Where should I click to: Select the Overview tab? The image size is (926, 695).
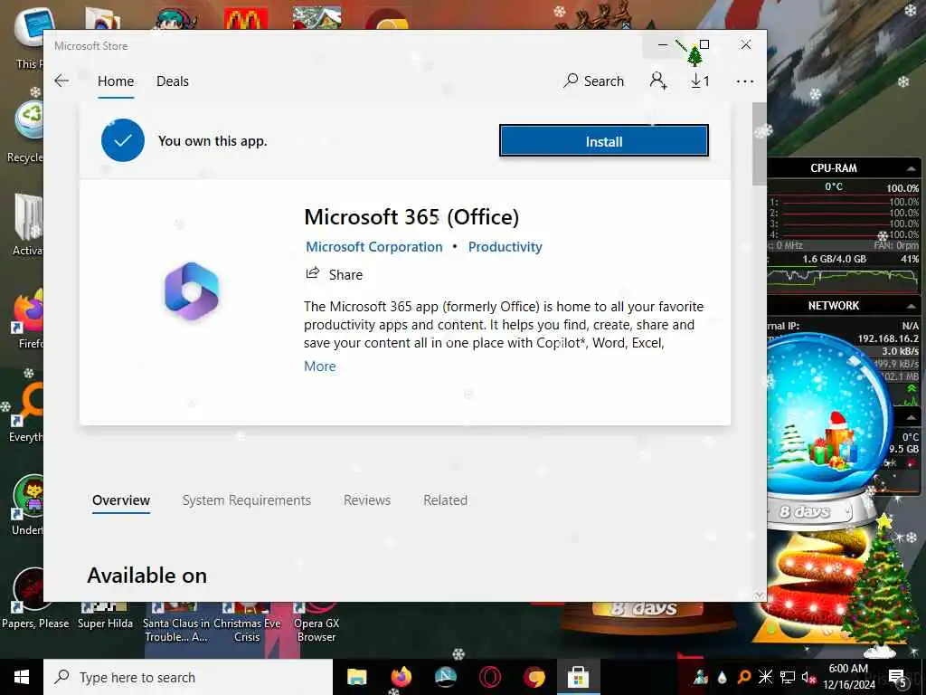click(x=121, y=500)
